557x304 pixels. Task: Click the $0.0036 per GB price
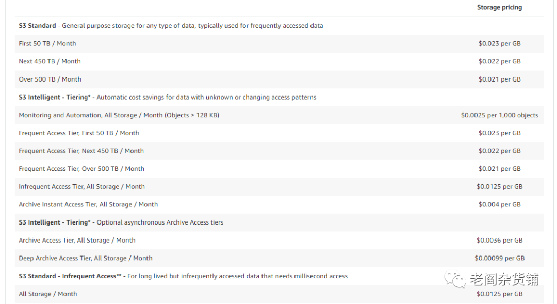tap(499, 241)
